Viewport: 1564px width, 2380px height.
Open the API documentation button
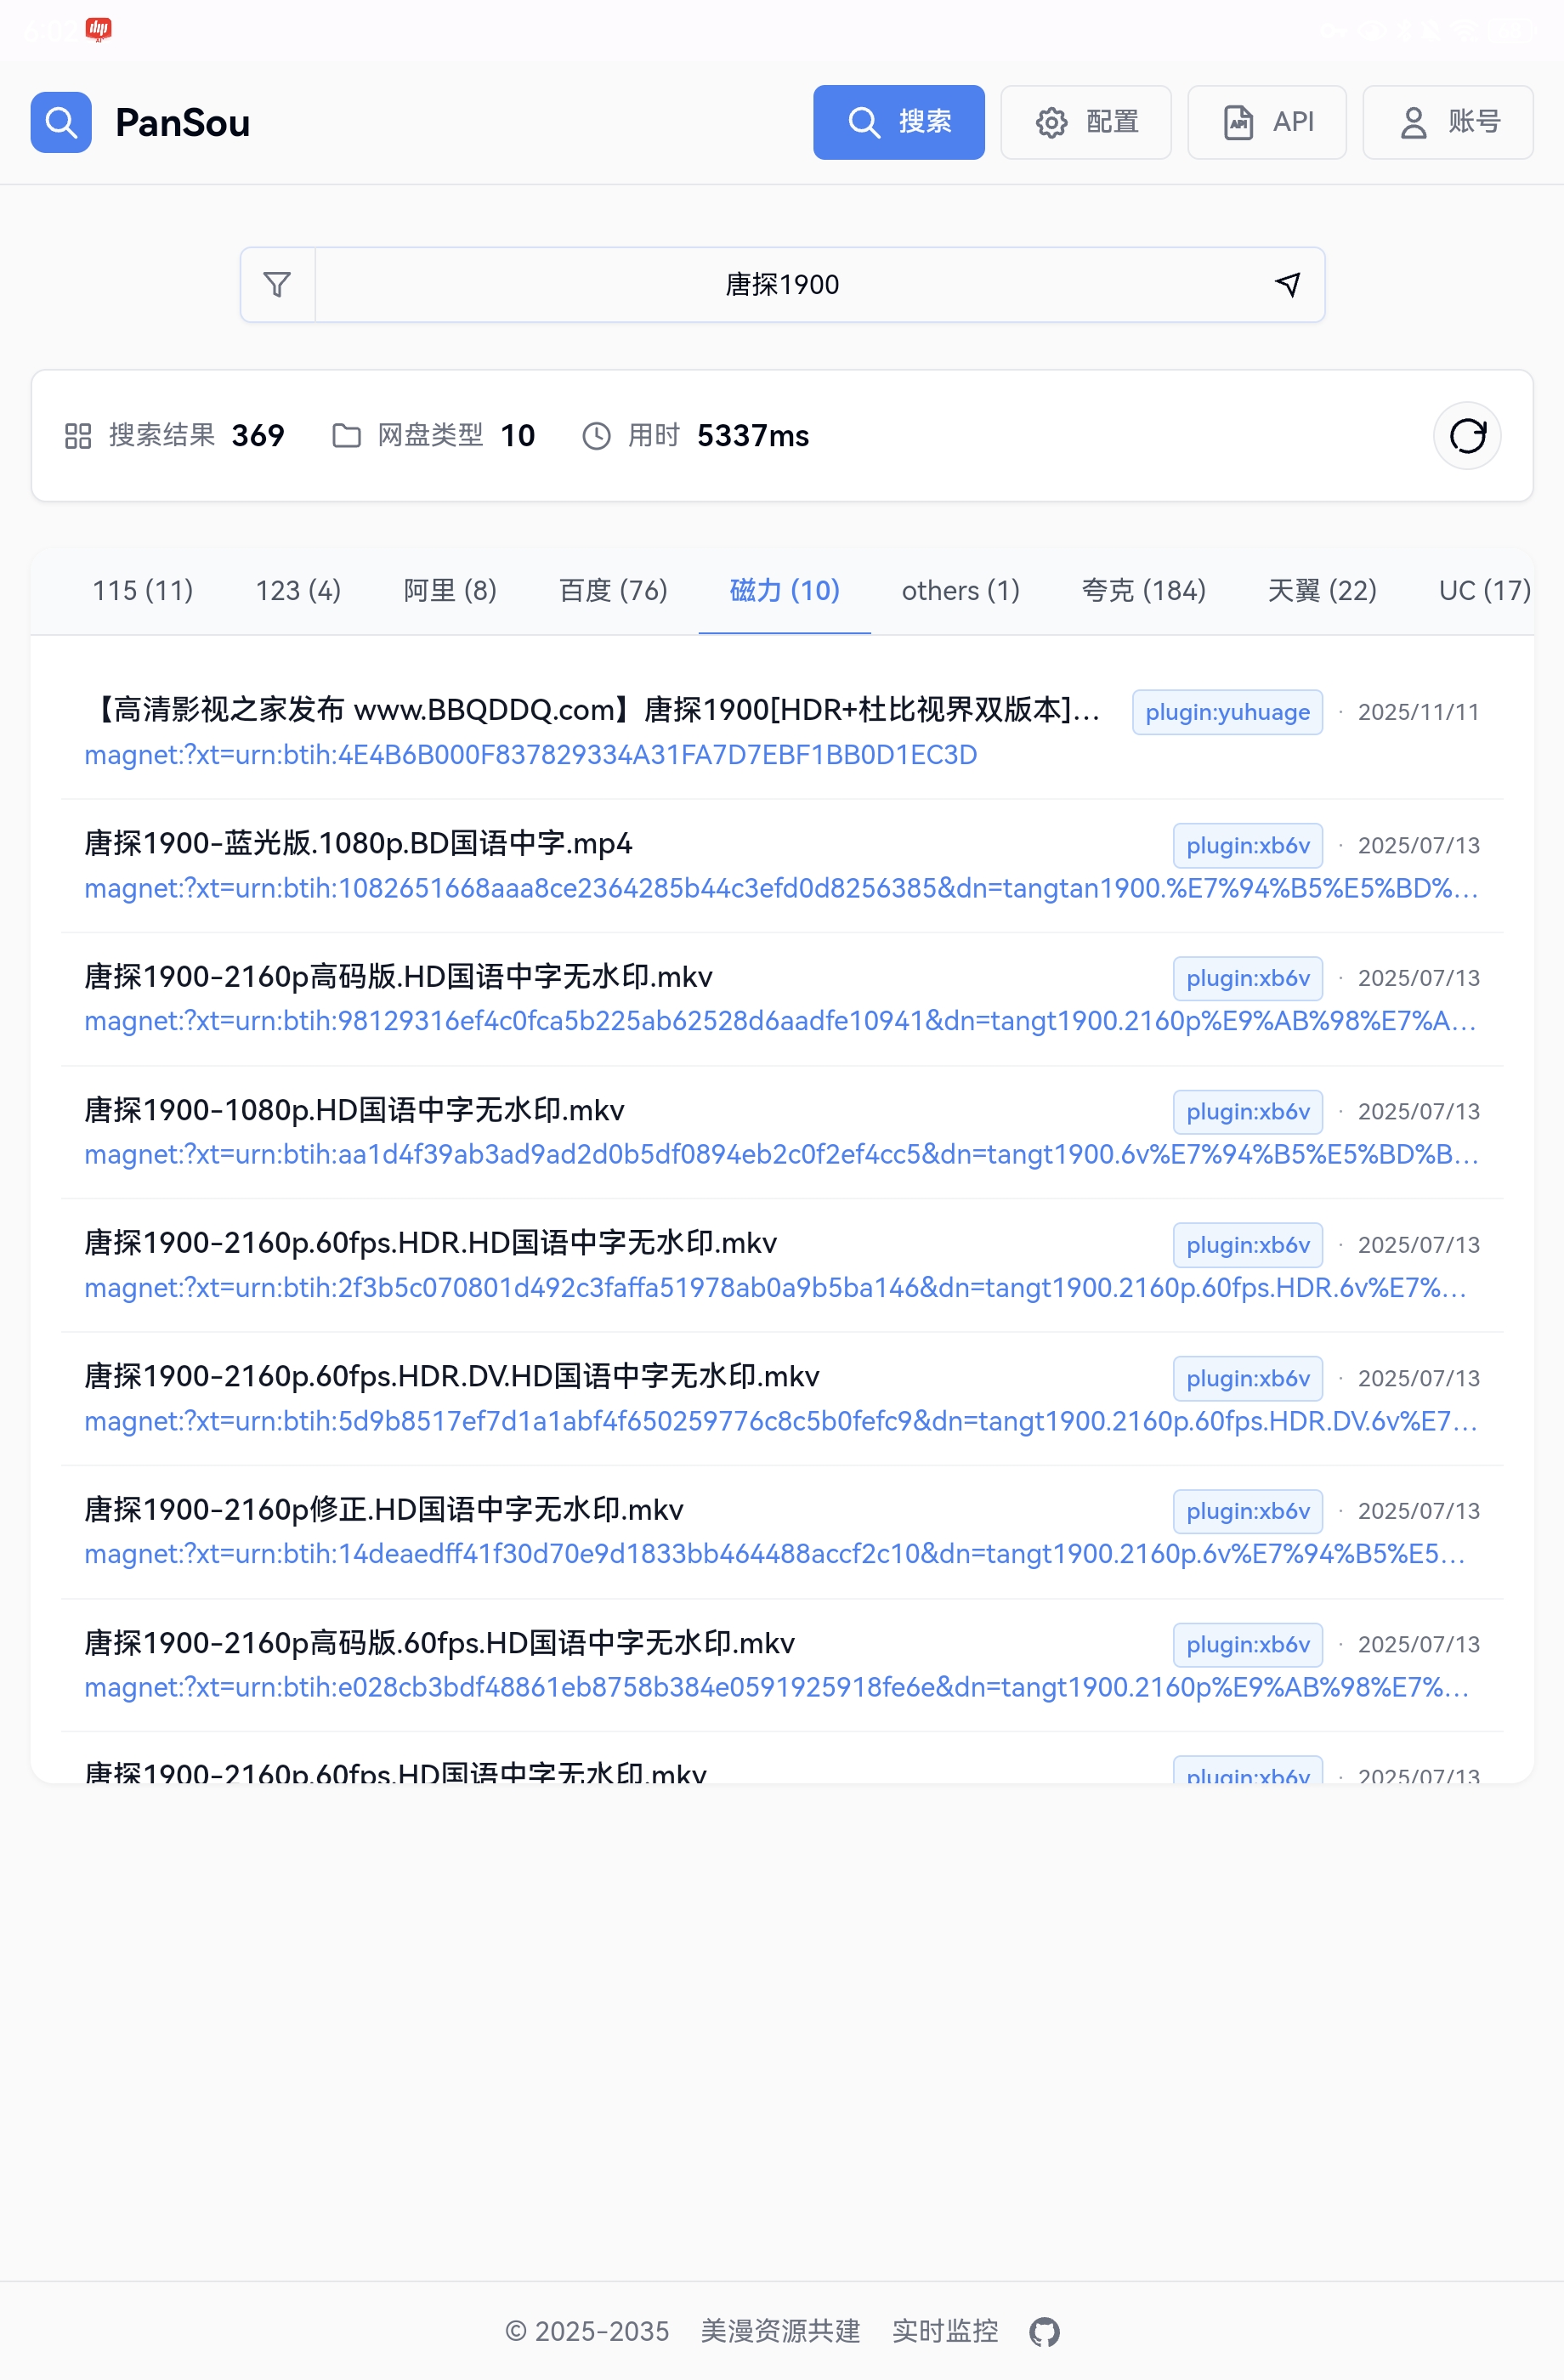pos(1266,123)
